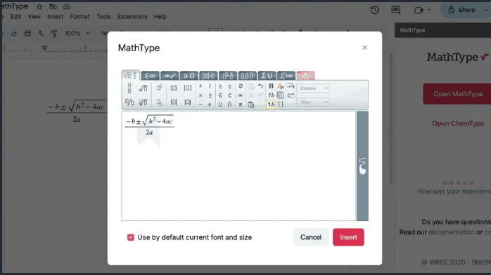Insert a fraction template
The width and height of the screenshot is (491, 275).
[x=129, y=88]
